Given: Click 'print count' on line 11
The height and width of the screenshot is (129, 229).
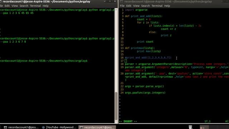Looking at the screenshot, I should pyautogui.click(x=145, y=42).
